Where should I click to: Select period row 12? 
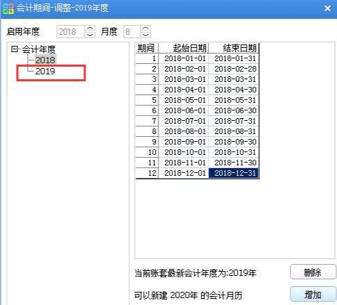[147, 173]
